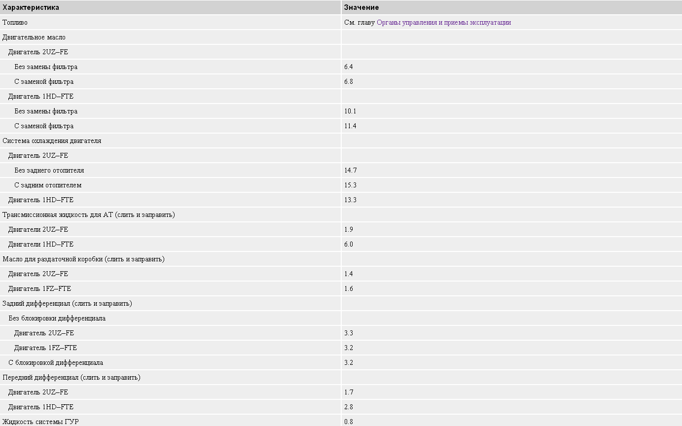This screenshot has width=682, height=426.
Task: Click the value 6.0
Action: pos(349,244)
